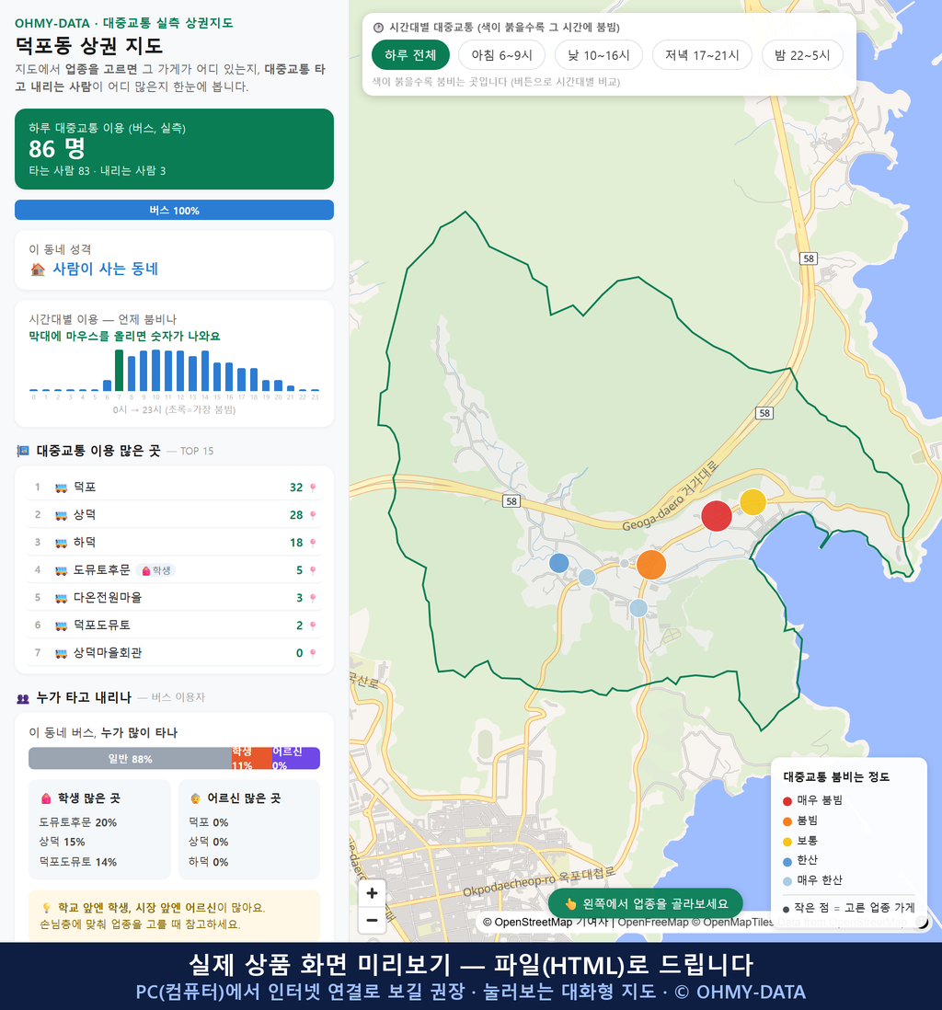Open the OpenFreeMap attribution link

click(x=653, y=923)
